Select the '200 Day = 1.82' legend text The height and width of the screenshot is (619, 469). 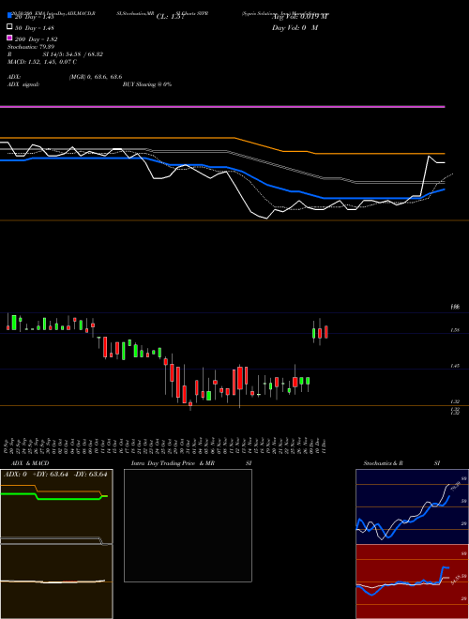[x=36, y=39]
